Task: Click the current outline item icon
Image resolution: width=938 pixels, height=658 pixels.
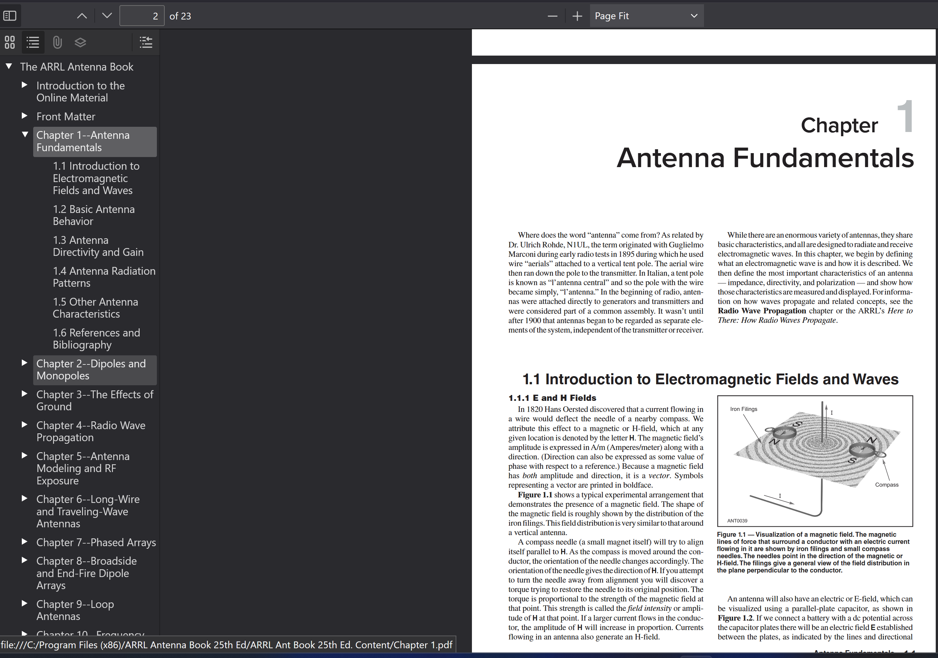Action: coord(145,42)
